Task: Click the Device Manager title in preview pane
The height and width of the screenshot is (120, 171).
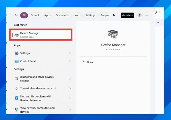Action: pos(113,45)
